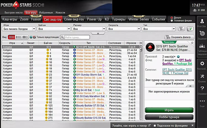Open the Игра dropdown
The image size is (207, 128).
pos(19,29)
